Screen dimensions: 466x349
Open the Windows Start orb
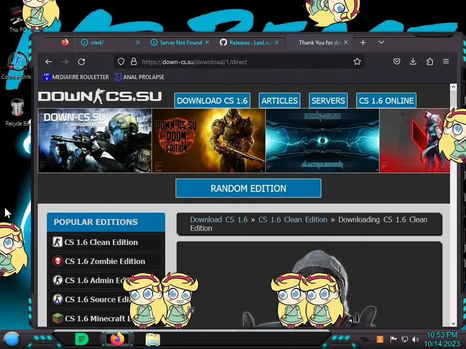(12, 339)
